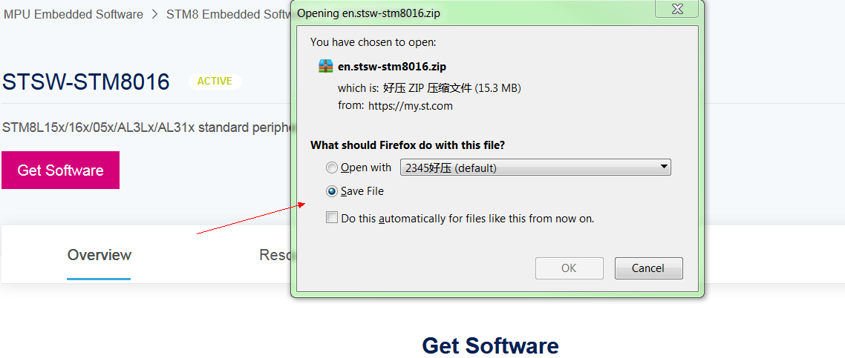This screenshot has height=358, width=845.
Task: Click the en.stsw-stm8016.zip archive file icon
Action: (x=325, y=66)
